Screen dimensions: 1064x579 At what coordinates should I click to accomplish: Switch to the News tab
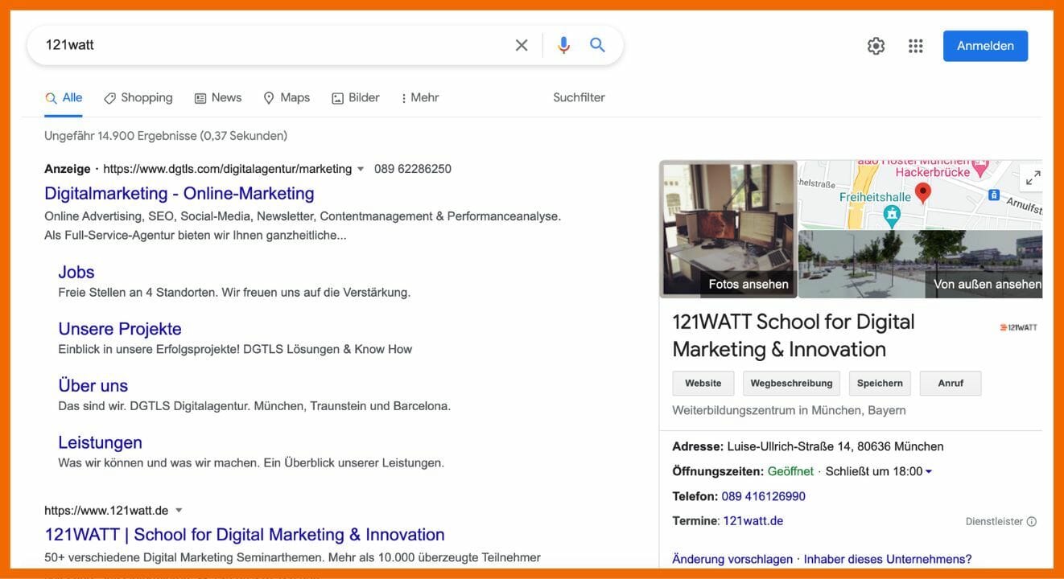(x=217, y=97)
